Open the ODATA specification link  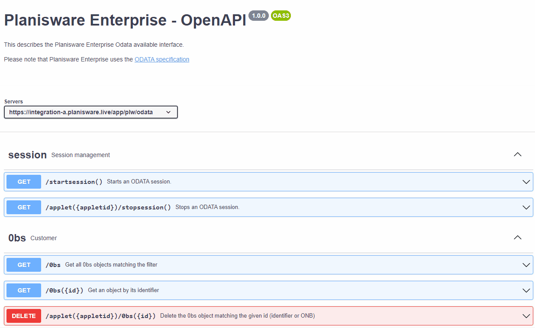click(162, 59)
